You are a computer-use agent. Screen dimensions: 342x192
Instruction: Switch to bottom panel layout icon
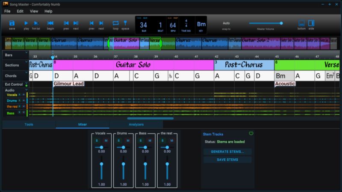[301, 23]
